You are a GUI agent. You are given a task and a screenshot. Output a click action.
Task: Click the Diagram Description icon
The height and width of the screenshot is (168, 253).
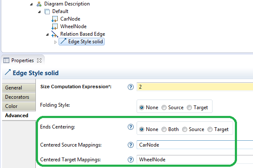39,4
